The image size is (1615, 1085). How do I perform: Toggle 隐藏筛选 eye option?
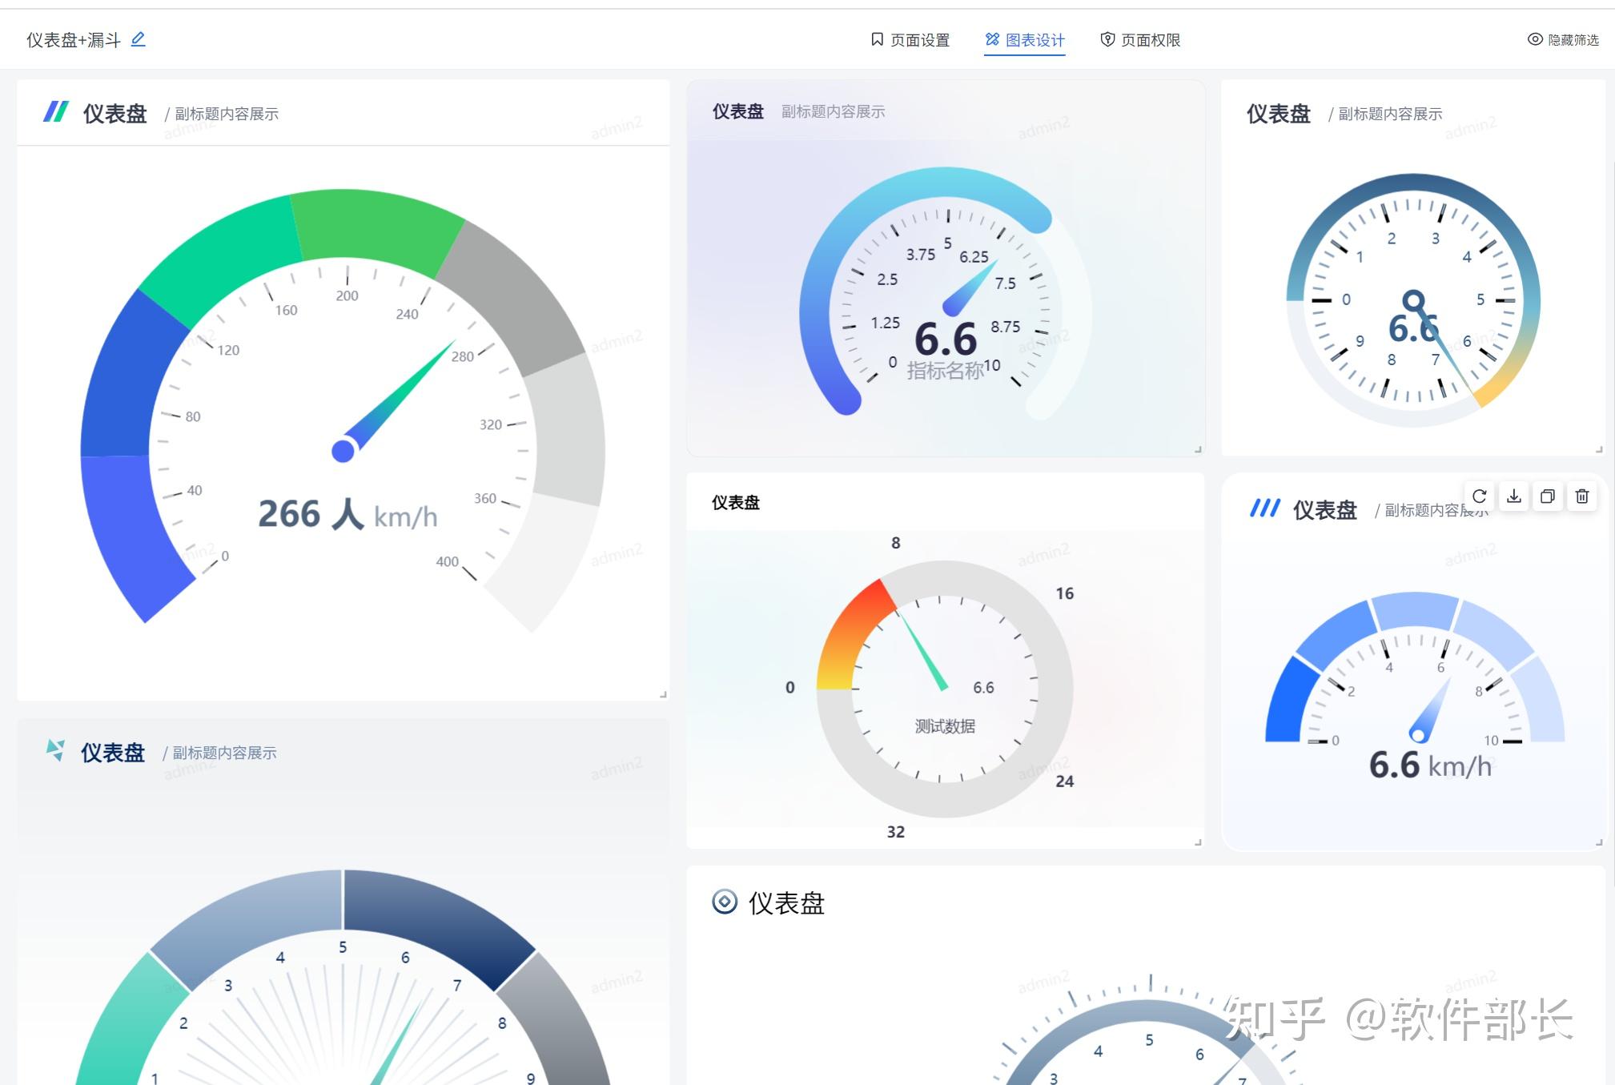1563,39
